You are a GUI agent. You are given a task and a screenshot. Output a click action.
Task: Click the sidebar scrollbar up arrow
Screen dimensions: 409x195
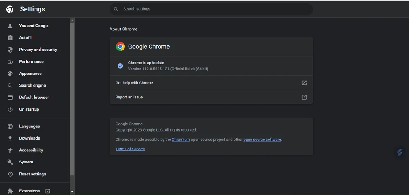click(x=72, y=20)
